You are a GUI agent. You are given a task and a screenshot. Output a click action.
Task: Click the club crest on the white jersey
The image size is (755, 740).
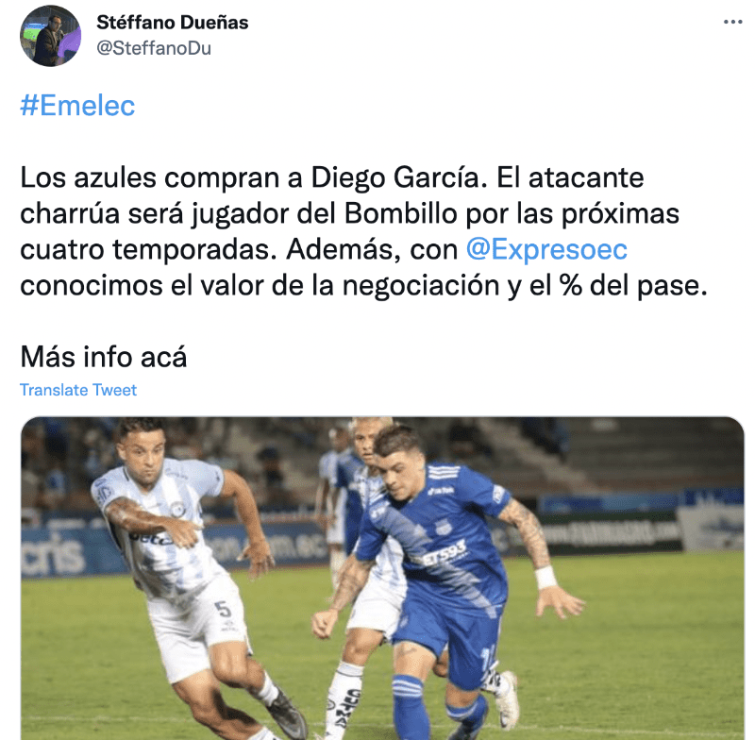(177, 509)
